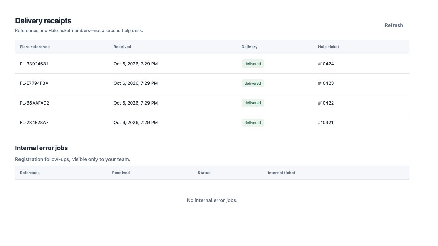Open Halo ticket #10422
Image resolution: width=438 pixels, height=246 pixels.
[326, 103]
